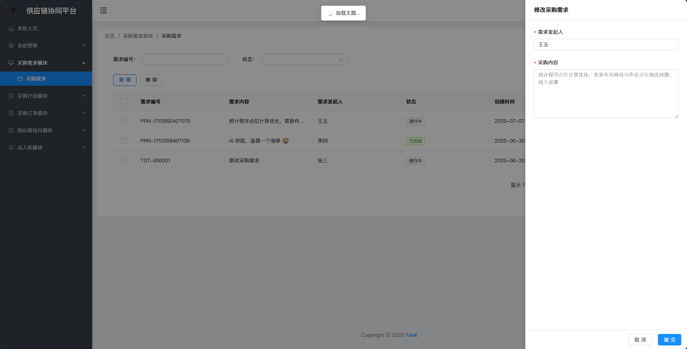687x349 pixels.
Task: Select the row checkbox for PRN-1751892427070
Action: point(124,121)
